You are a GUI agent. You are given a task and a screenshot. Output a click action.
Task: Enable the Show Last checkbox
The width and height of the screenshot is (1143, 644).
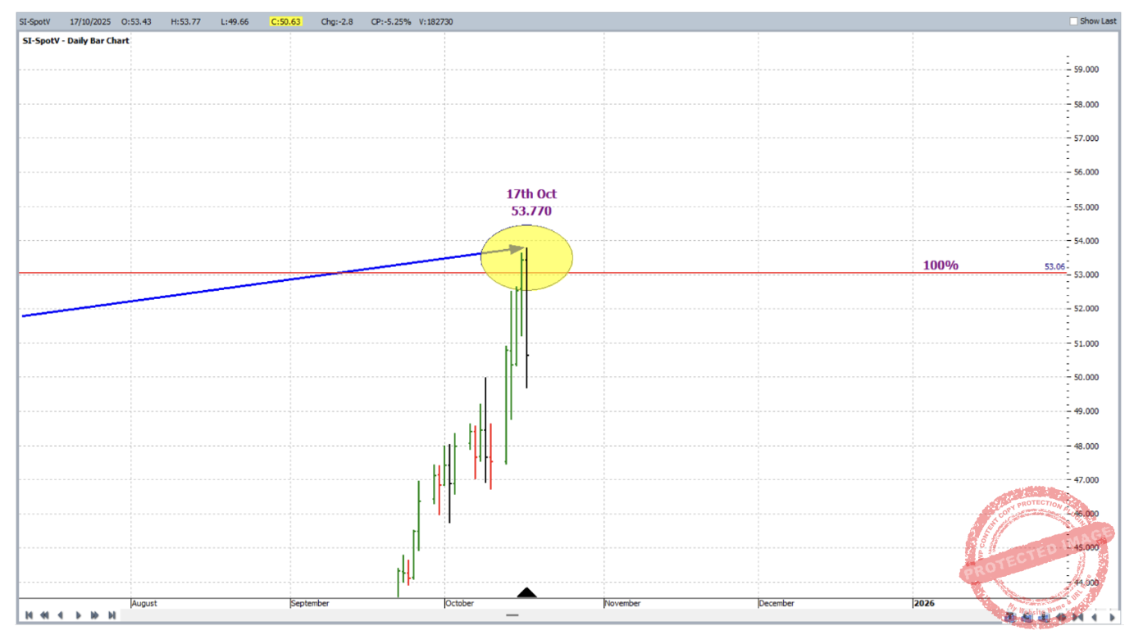[1074, 21]
